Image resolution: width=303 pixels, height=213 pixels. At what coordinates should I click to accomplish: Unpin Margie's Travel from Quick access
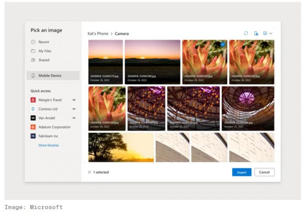pyautogui.click(x=74, y=100)
